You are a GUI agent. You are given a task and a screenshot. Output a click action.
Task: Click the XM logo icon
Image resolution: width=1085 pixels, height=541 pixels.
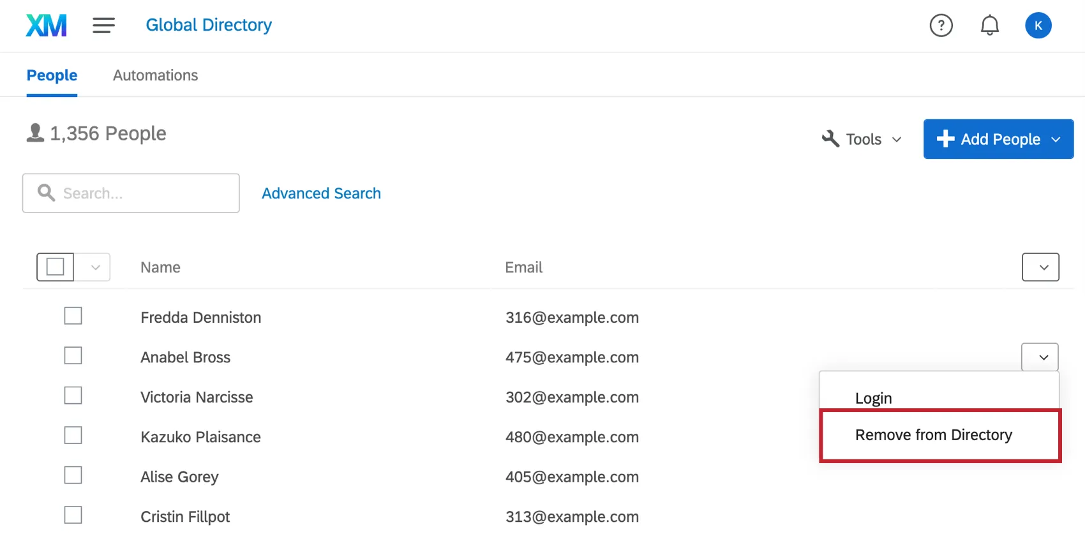pos(46,26)
